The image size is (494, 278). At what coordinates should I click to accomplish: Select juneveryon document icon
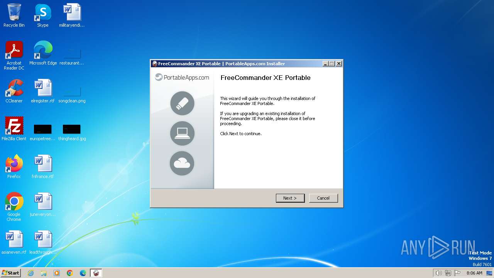[x=43, y=205]
